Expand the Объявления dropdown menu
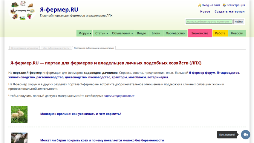This screenshot has width=254, height=143. click(122, 33)
